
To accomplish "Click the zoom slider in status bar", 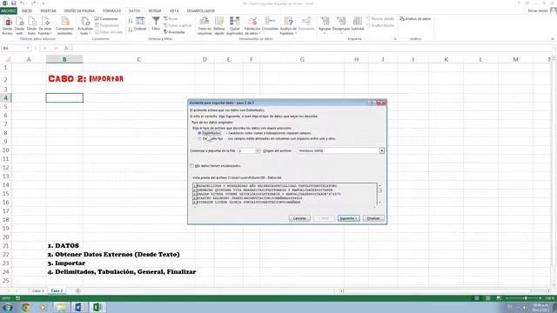I will tap(525, 298).
